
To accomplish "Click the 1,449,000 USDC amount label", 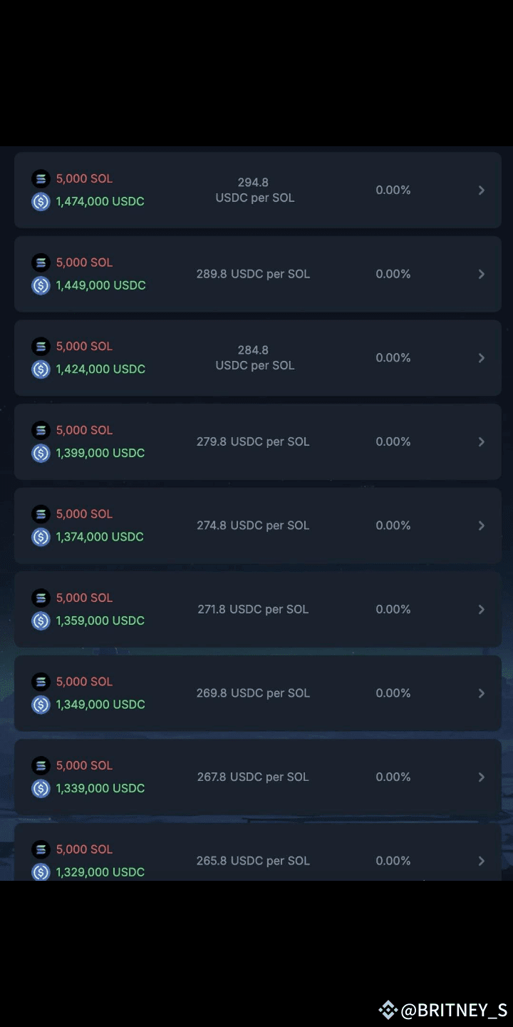I will pyautogui.click(x=100, y=285).
